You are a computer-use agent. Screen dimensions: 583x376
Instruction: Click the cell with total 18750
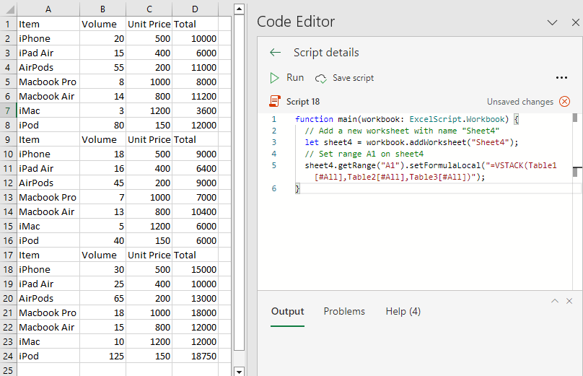pyautogui.click(x=195, y=356)
